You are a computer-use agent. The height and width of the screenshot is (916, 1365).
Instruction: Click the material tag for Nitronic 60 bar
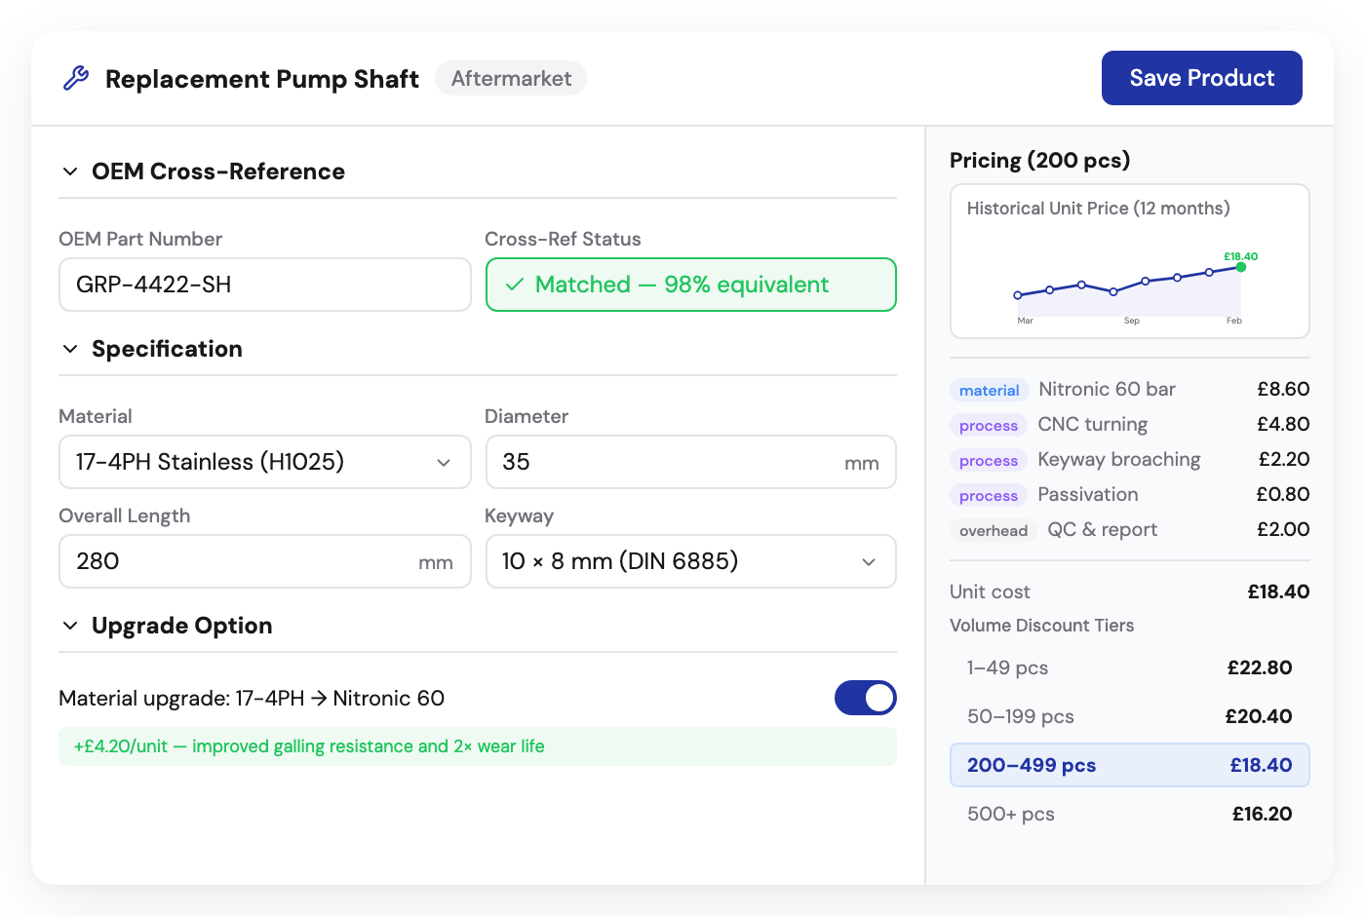(989, 390)
